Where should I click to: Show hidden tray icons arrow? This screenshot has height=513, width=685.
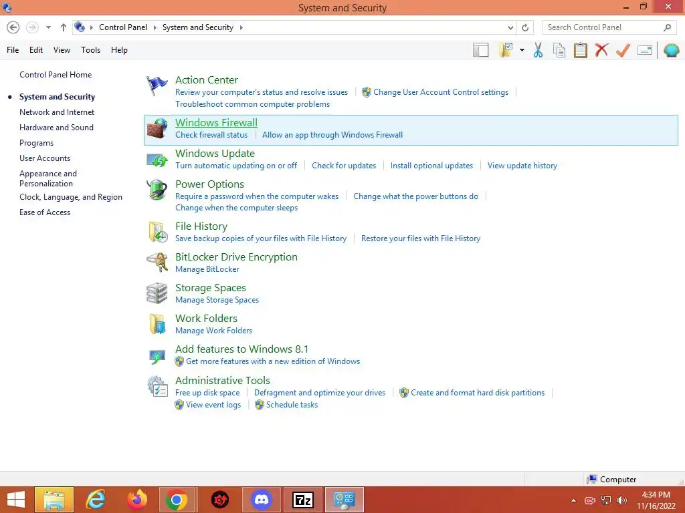tap(573, 500)
